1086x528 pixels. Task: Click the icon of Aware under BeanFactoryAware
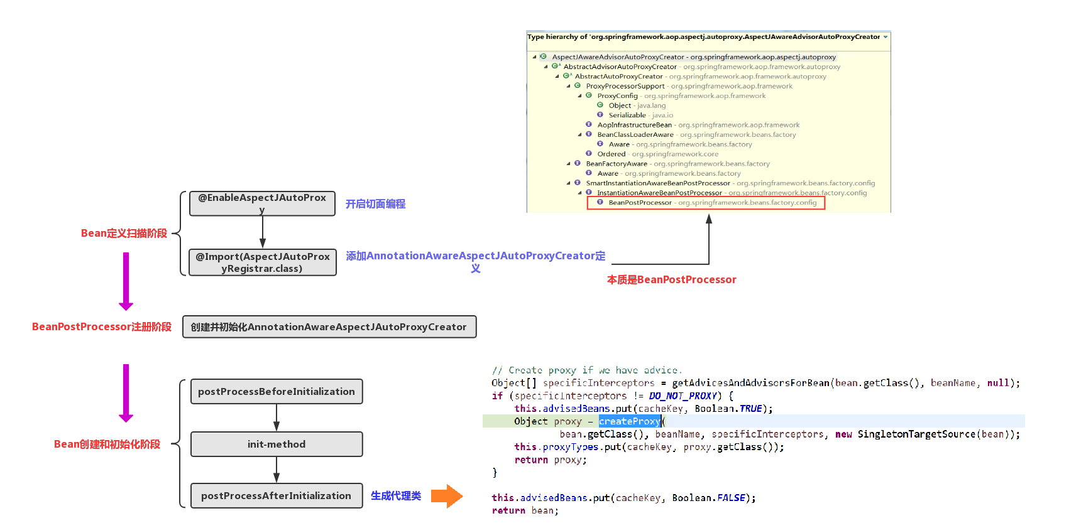[589, 173]
